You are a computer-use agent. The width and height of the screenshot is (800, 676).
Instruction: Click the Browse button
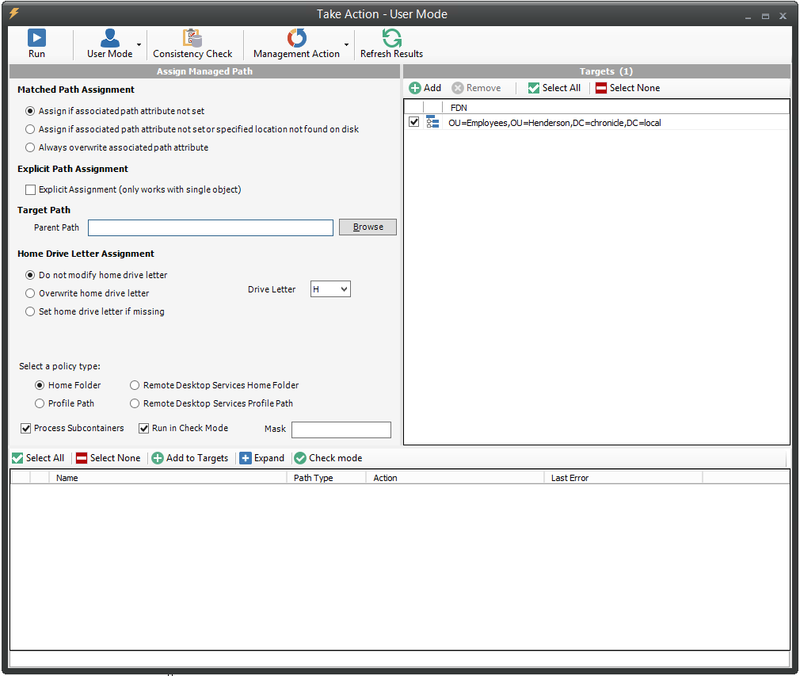(x=368, y=227)
